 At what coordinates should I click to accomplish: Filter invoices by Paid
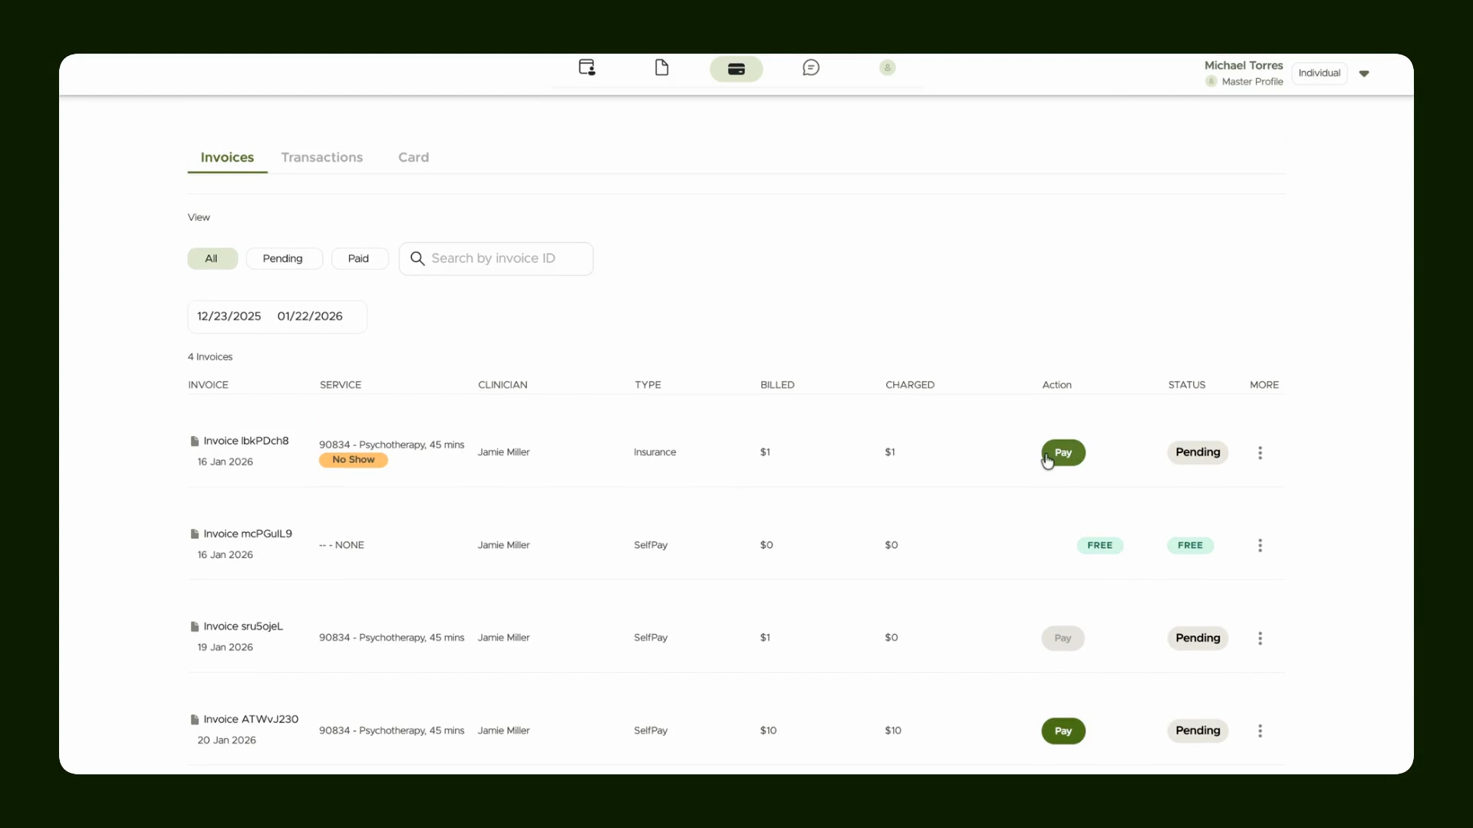[x=359, y=258]
